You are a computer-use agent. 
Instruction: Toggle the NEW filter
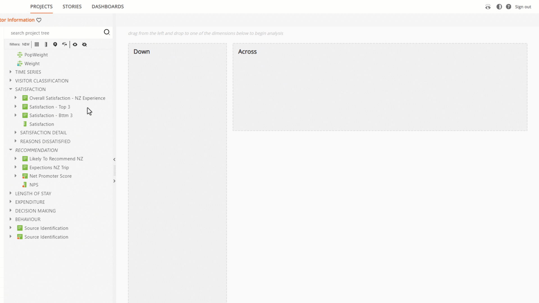(26, 44)
